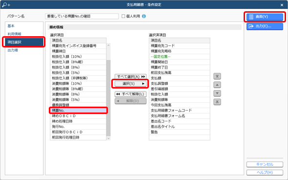Select 精算宛先インボイス登録番号 in left list
Image resolution: width=288 pixels, height=180 pixels.
(x=78, y=45)
